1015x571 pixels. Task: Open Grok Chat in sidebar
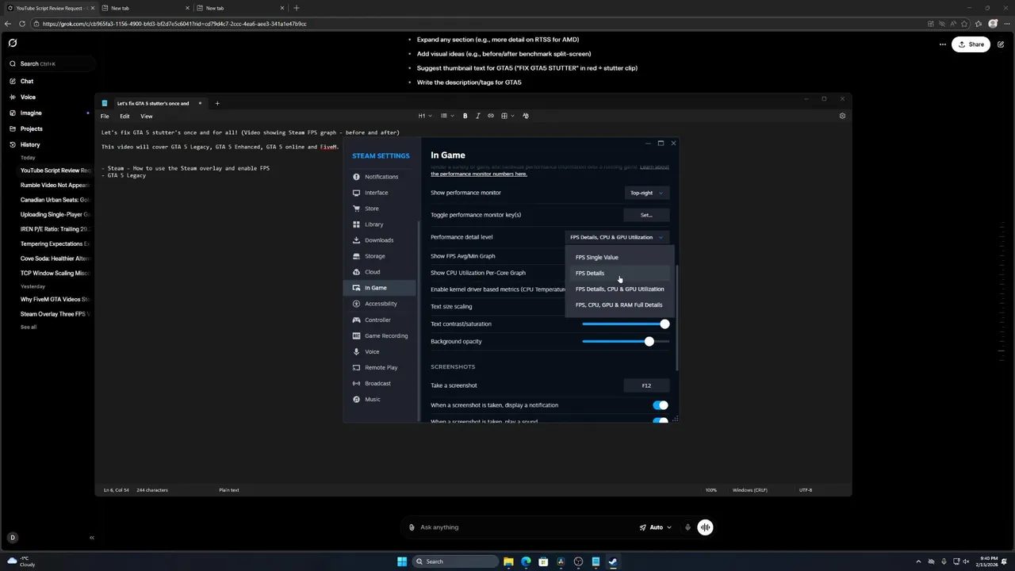click(27, 81)
